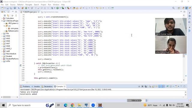Click the Save All toolbar icon
The width and height of the screenshot is (192, 108).
tap(11, 8)
